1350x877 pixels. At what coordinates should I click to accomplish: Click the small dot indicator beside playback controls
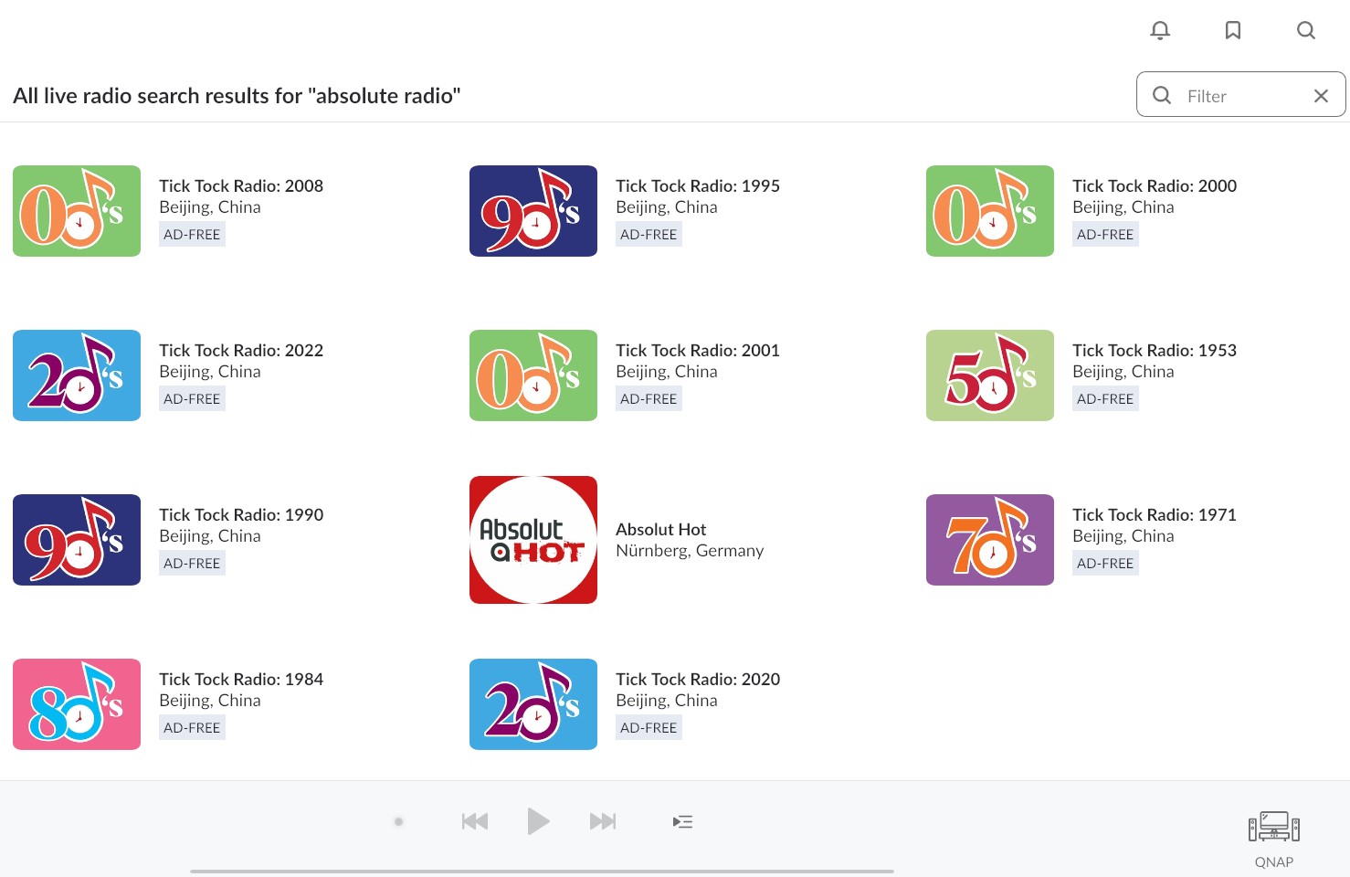pos(398,821)
